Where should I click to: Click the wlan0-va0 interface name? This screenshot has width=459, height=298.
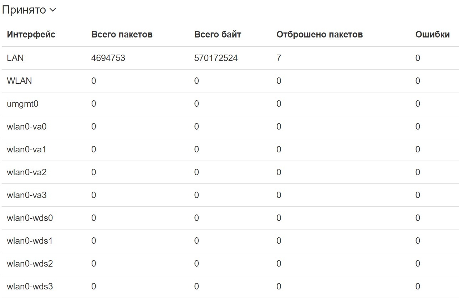pos(26,127)
